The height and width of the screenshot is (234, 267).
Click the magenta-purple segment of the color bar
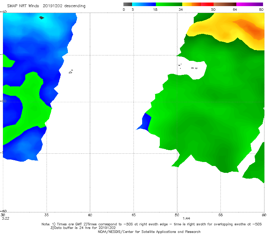[x=250, y=4]
